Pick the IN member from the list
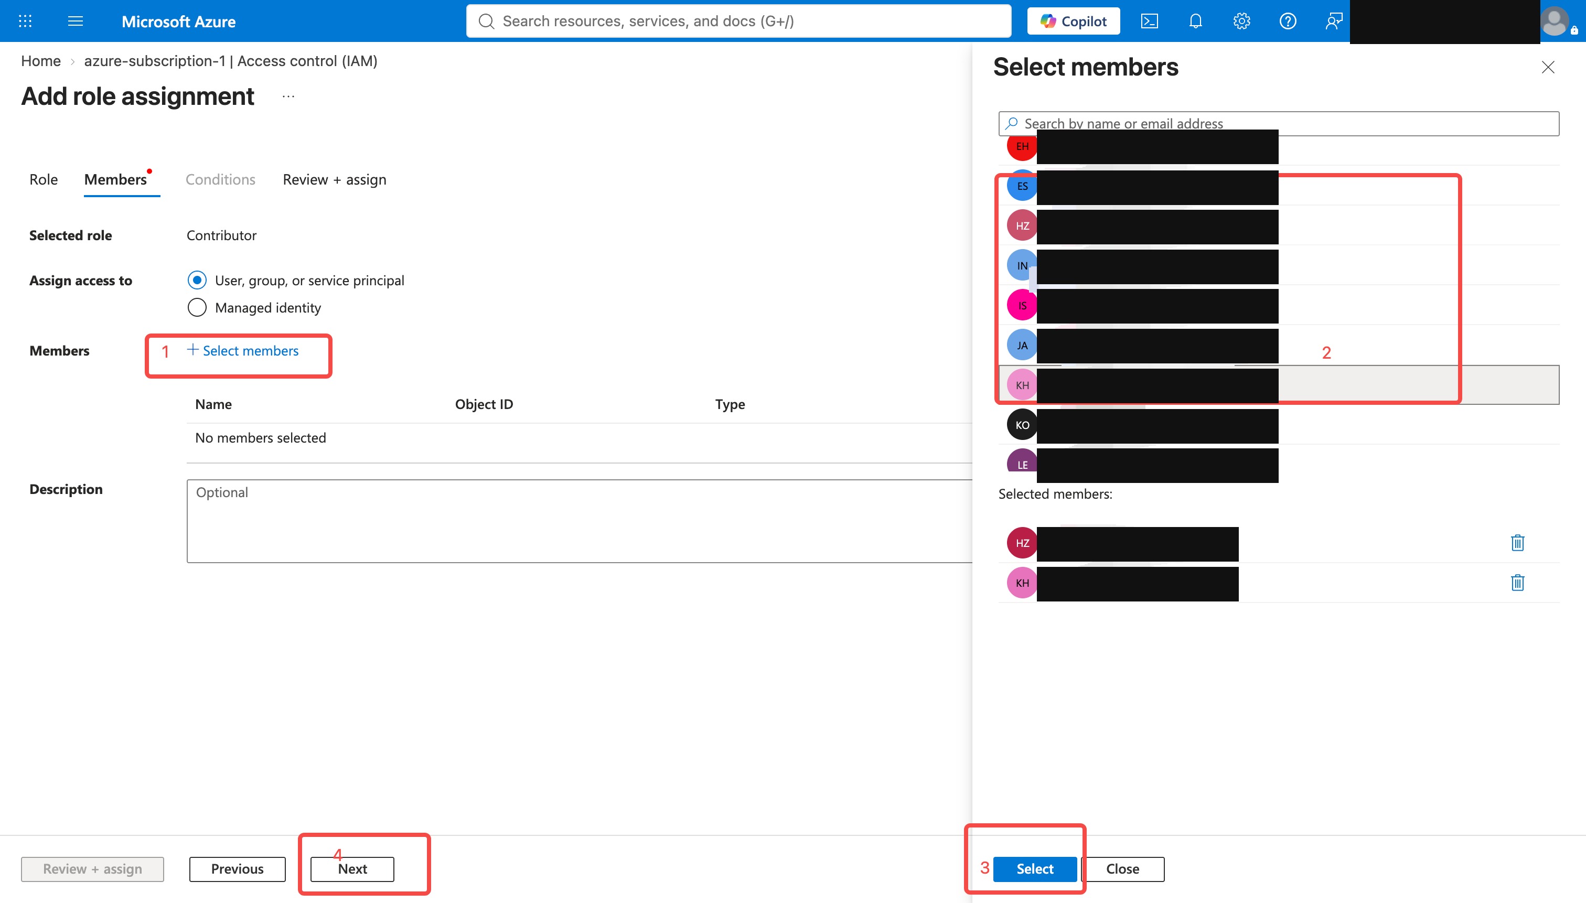 [1278, 265]
